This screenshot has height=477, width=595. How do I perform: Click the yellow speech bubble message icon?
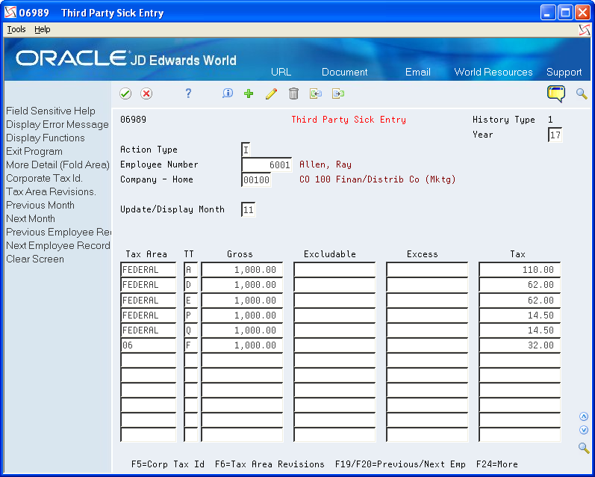coord(556,93)
